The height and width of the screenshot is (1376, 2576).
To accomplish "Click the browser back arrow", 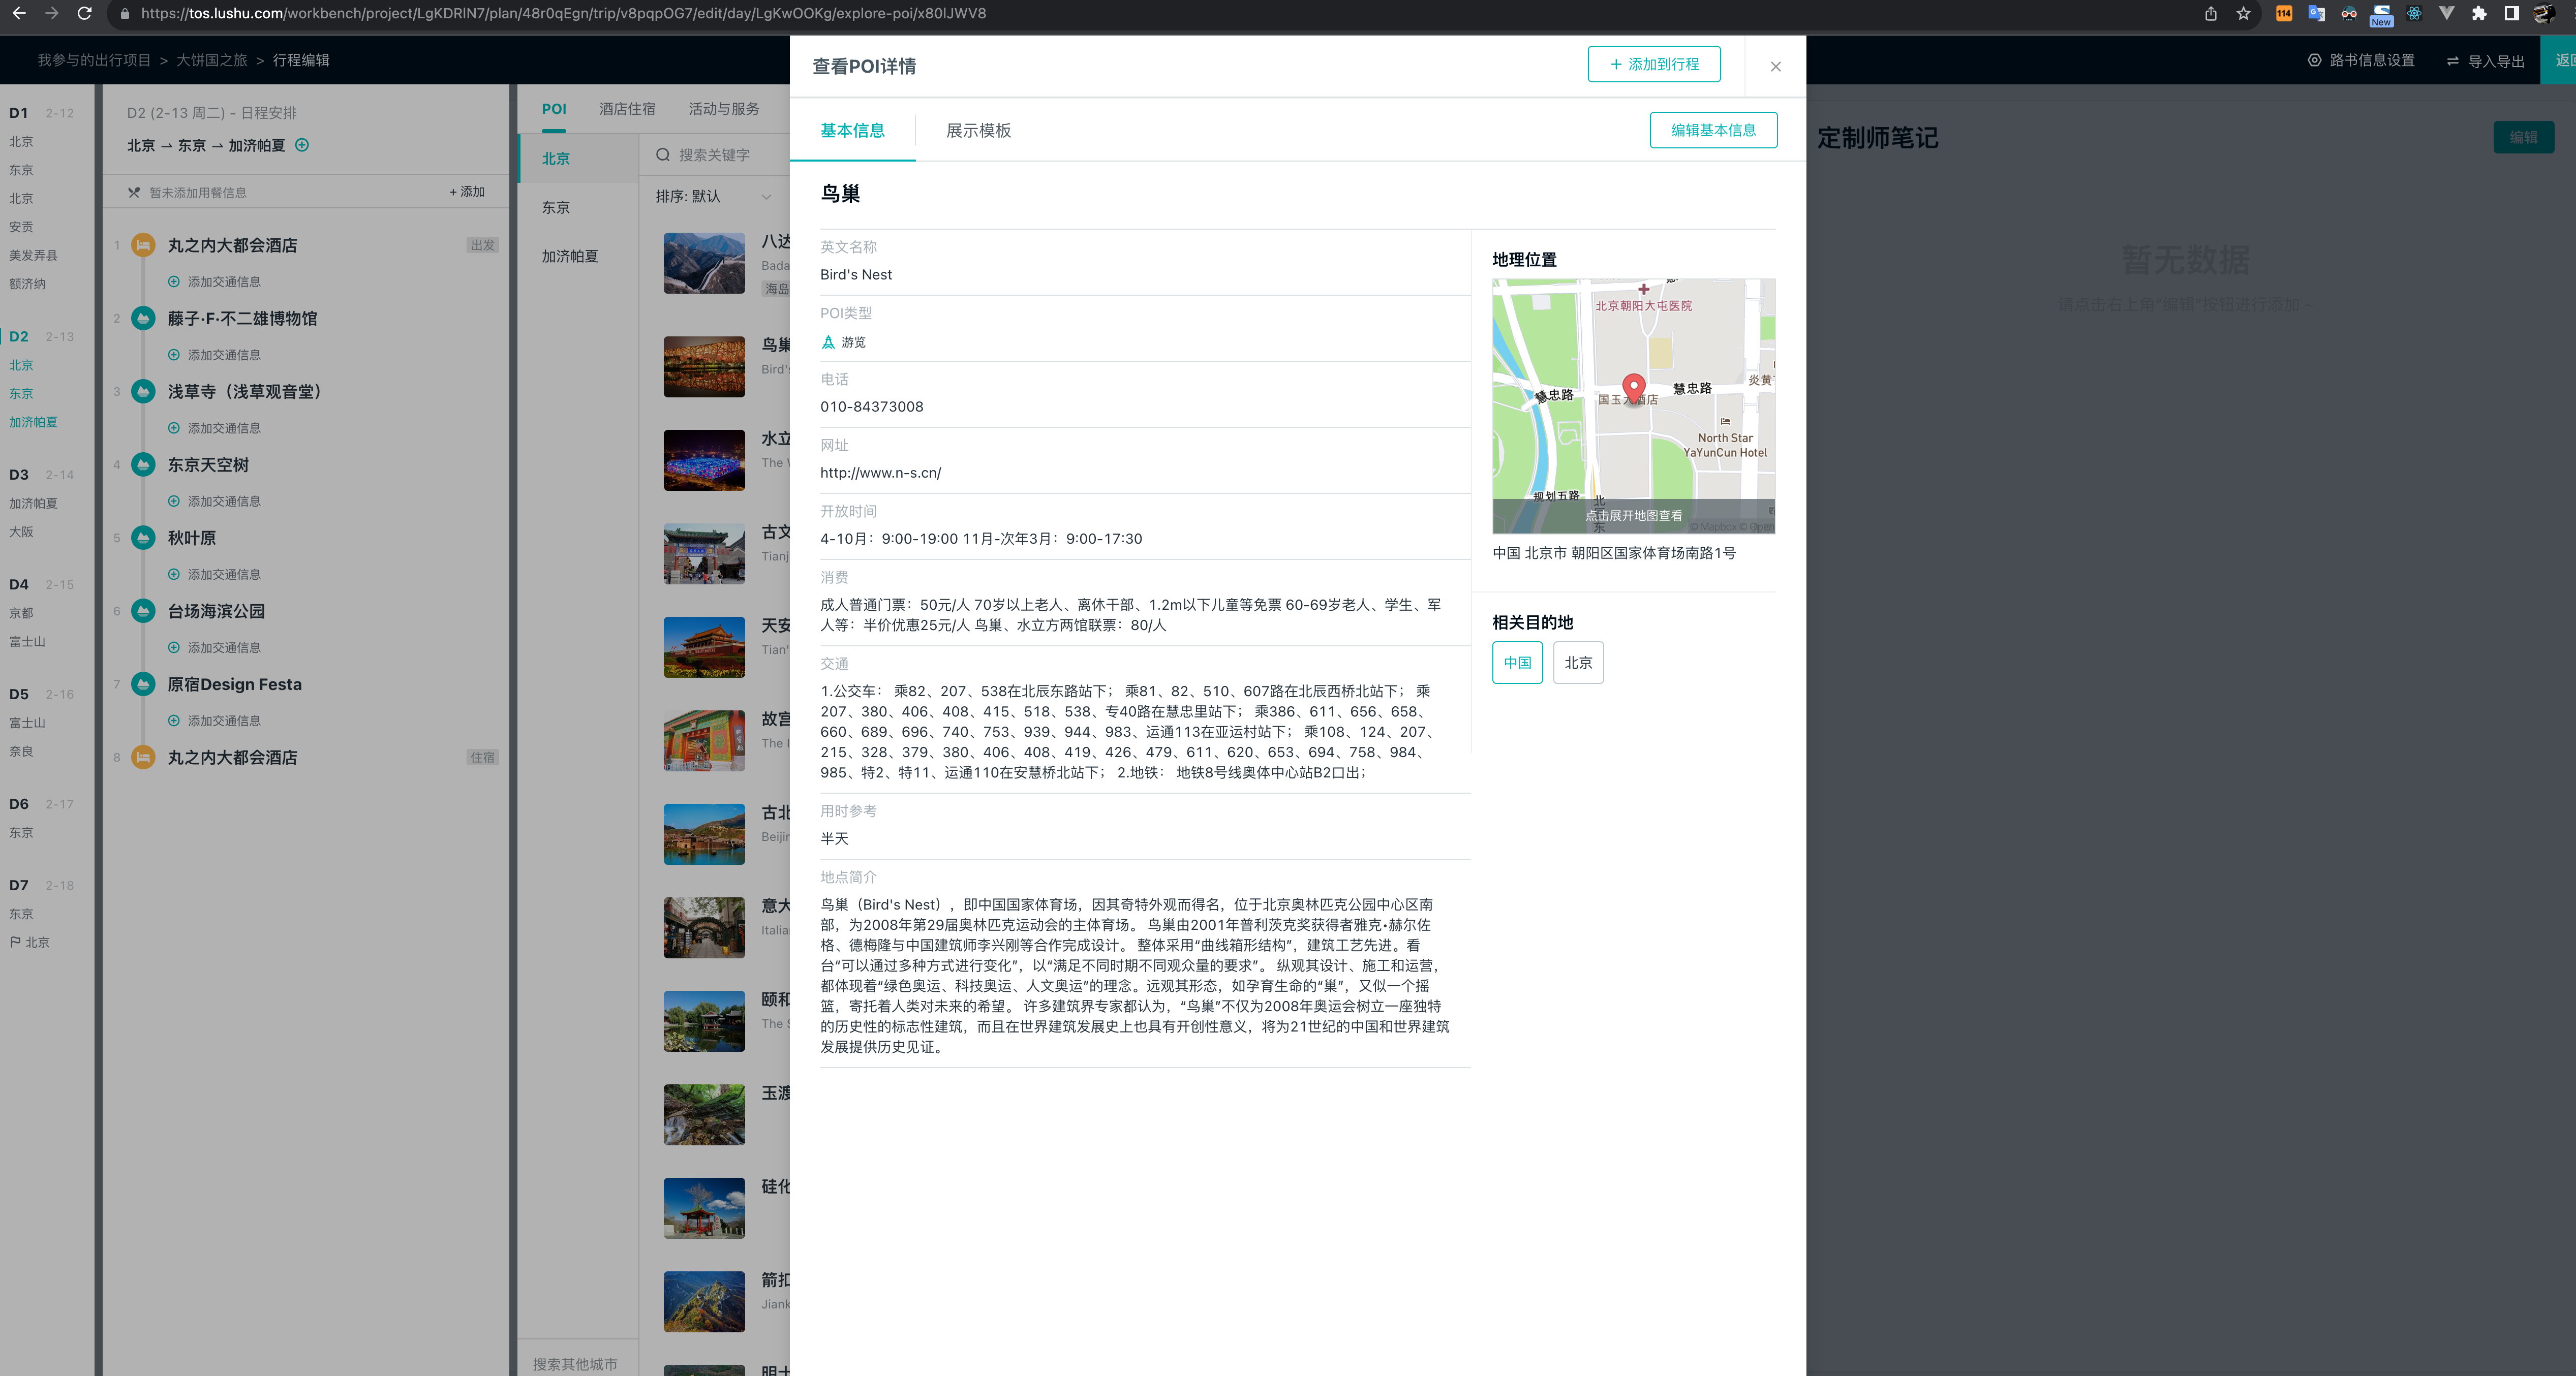I will tap(19, 13).
